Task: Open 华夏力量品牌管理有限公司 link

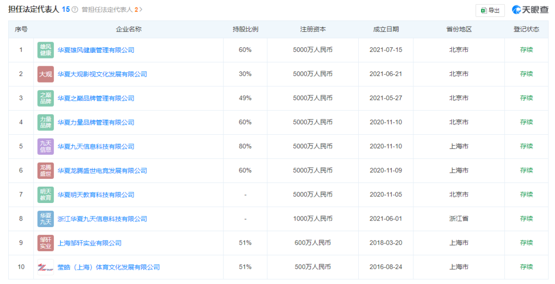Action: point(96,123)
